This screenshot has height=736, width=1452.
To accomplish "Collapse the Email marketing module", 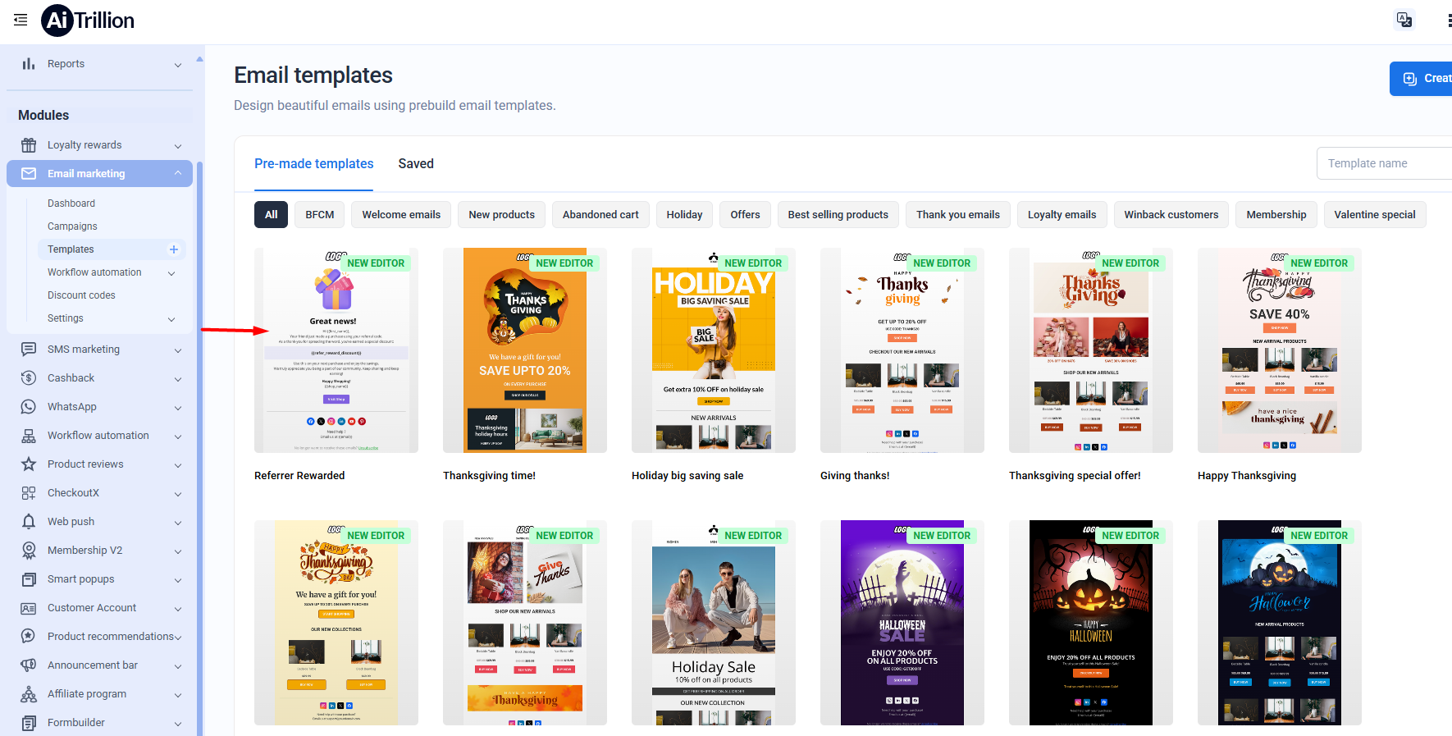I will point(178,173).
